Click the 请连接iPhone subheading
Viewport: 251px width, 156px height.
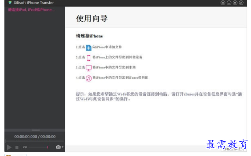tap(89, 36)
